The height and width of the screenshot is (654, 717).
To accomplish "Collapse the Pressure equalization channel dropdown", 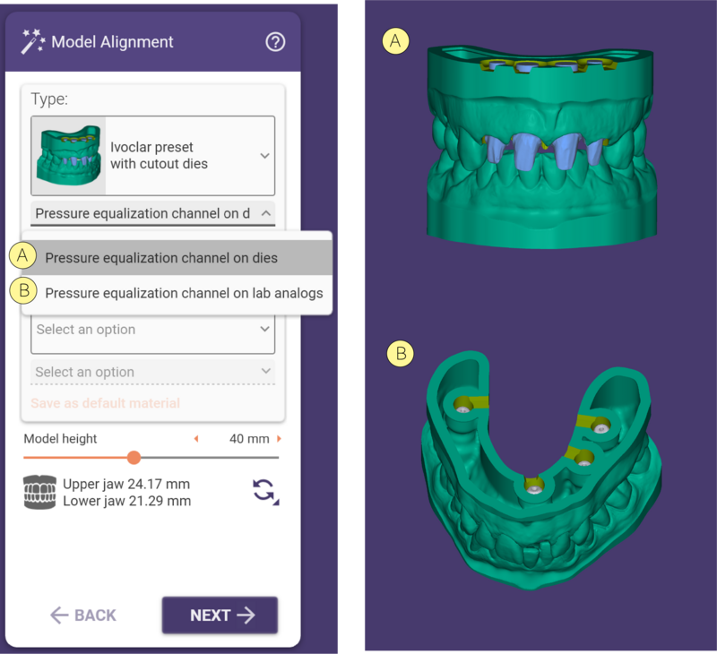I will coord(152,213).
